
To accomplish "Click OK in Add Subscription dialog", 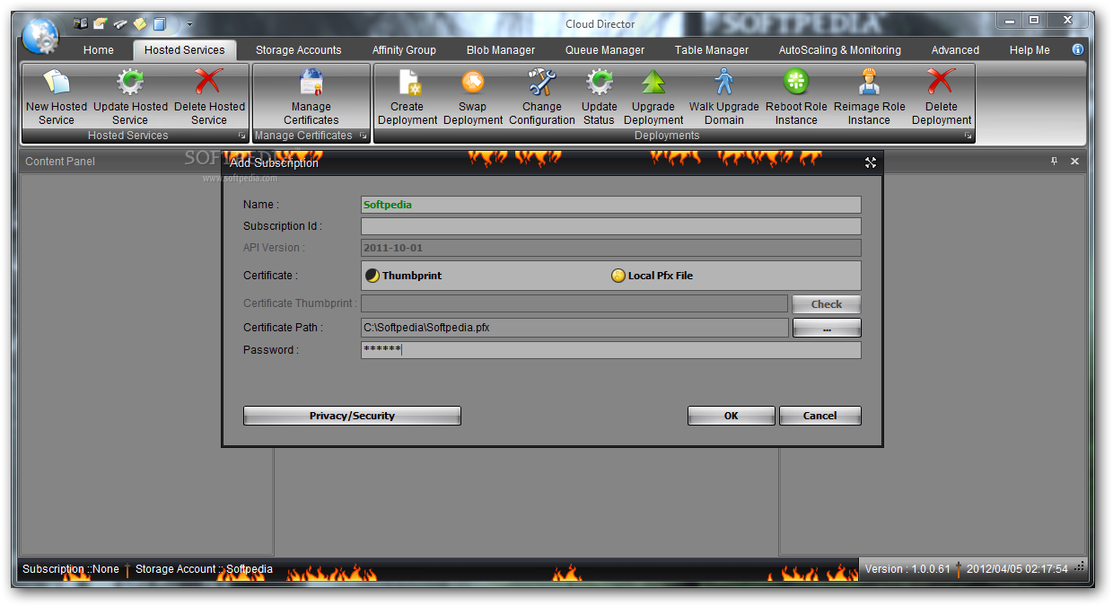I will (732, 416).
